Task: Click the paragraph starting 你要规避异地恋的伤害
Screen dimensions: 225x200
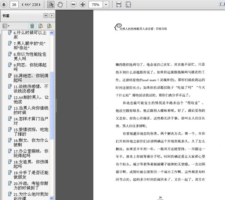Action: (160, 157)
